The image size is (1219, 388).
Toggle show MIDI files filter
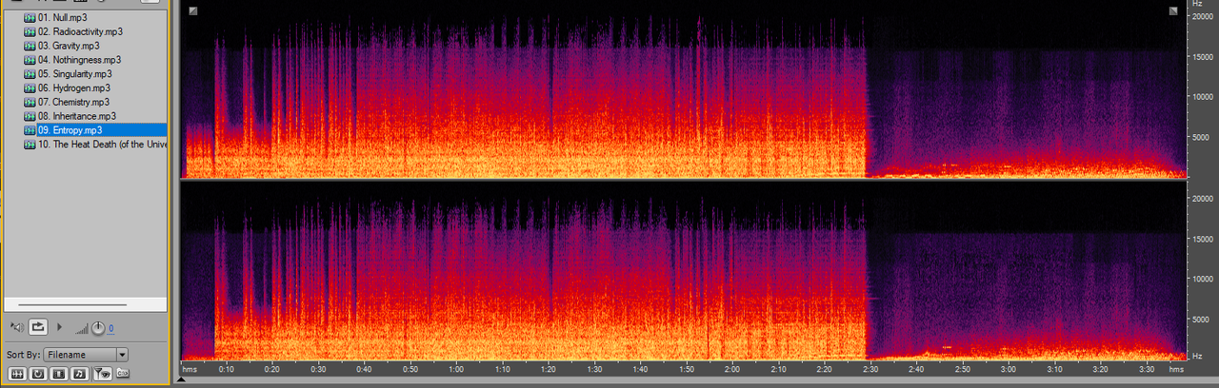pos(80,373)
